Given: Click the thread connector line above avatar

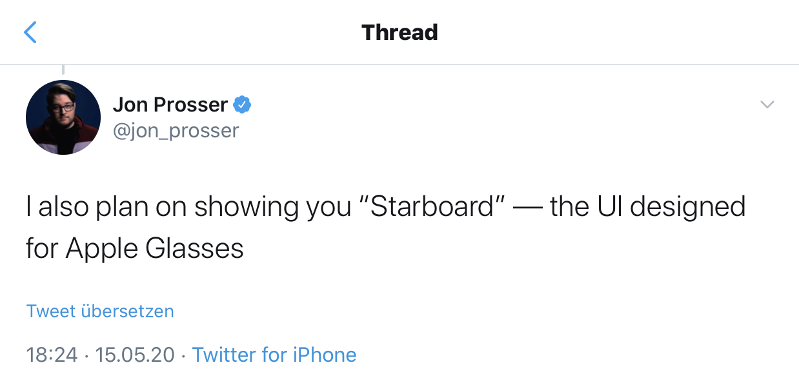Looking at the screenshot, I should coord(63,70).
